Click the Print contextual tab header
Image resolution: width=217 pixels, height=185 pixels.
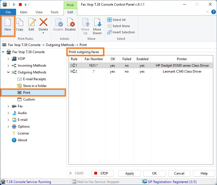[70, 5]
